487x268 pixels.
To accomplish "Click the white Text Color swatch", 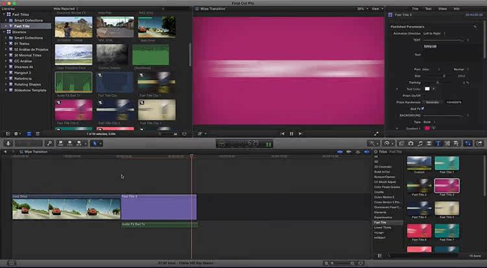I will click(427, 89).
